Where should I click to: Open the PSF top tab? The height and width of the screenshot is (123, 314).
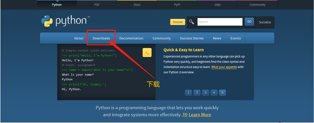pos(97,5)
